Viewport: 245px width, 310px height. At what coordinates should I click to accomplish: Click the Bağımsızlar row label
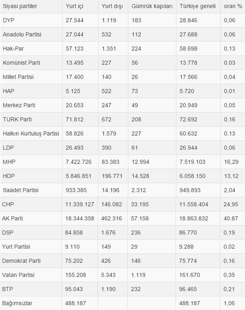click(17, 303)
